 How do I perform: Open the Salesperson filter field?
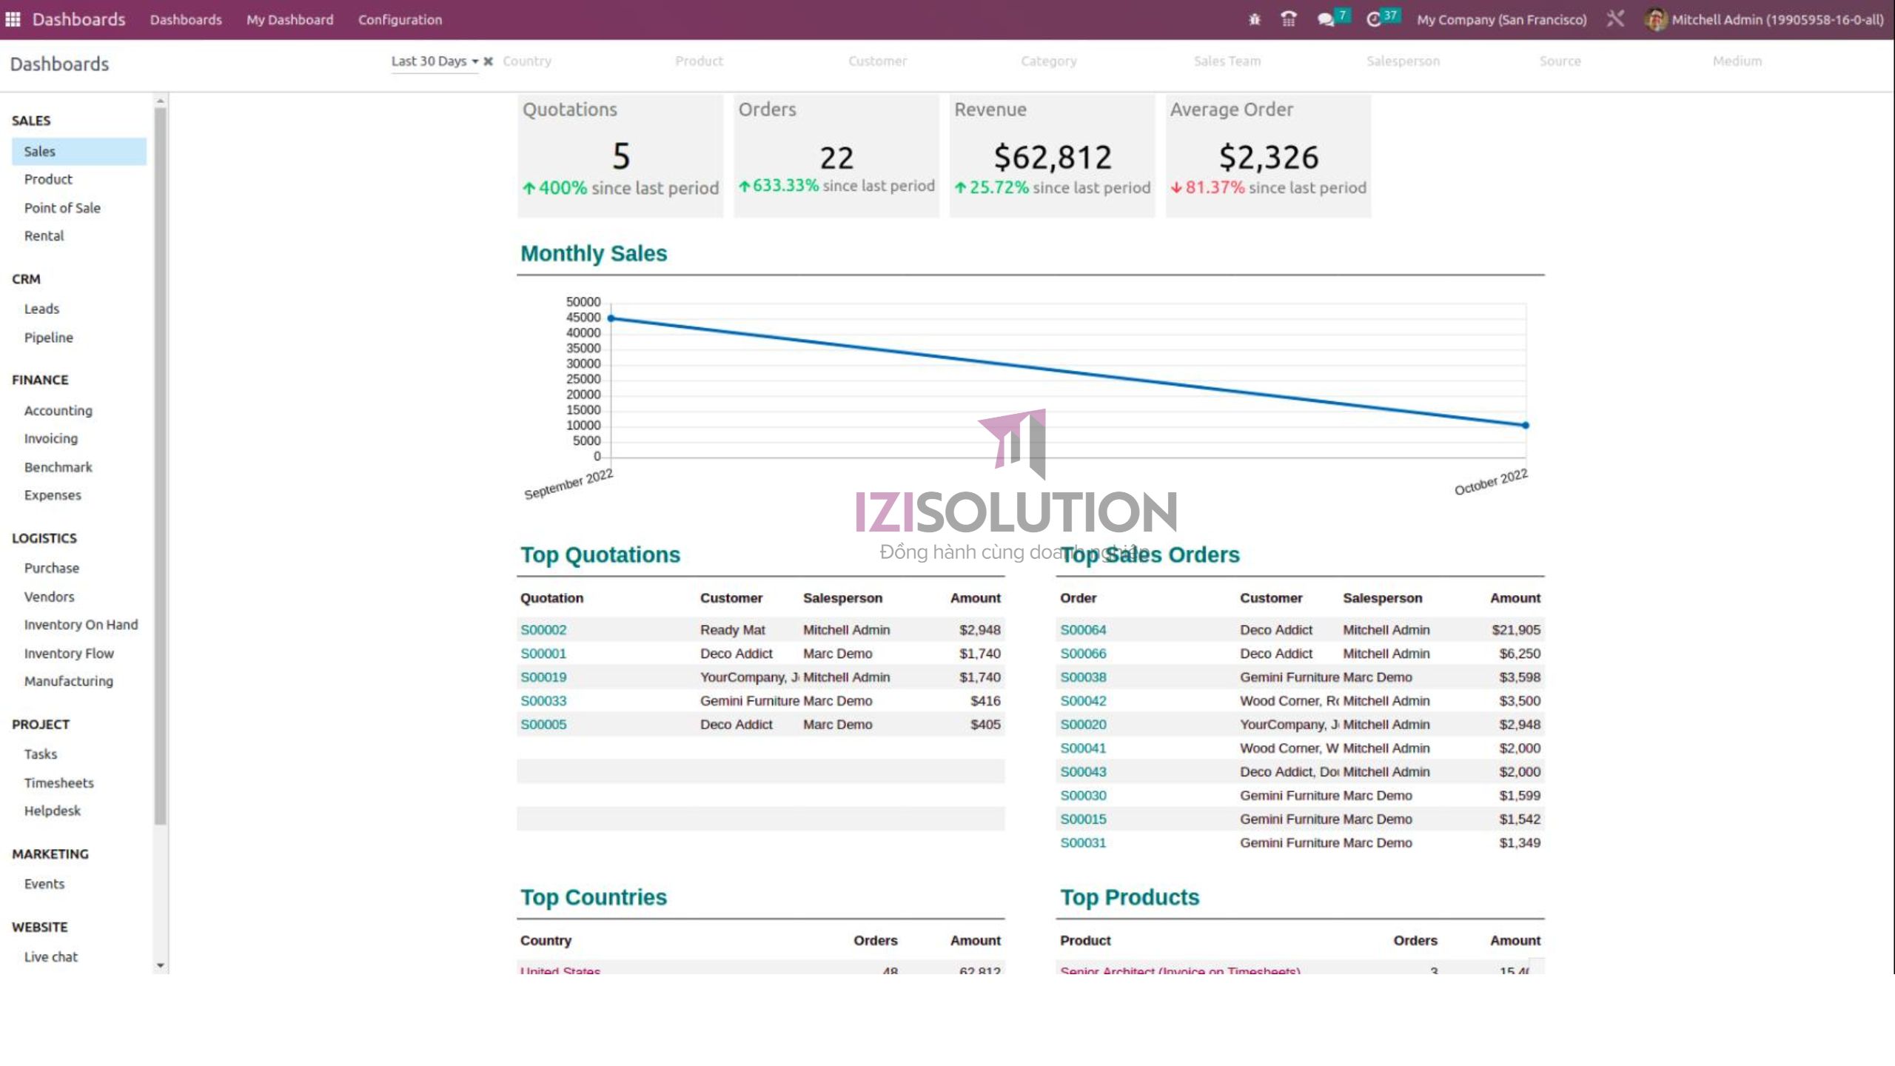1403,61
